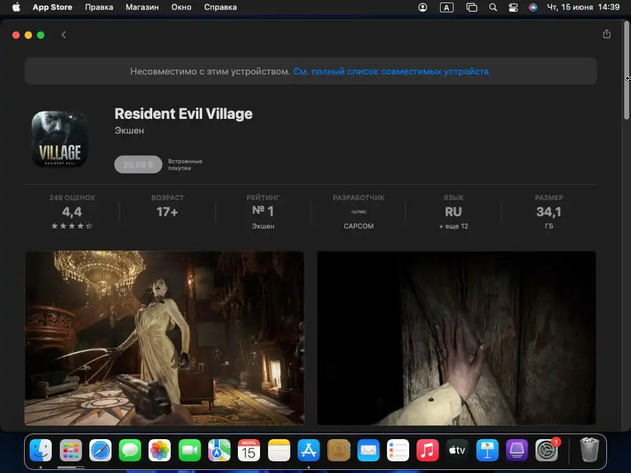
Task: Open the Справка menu
Action: [220, 7]
